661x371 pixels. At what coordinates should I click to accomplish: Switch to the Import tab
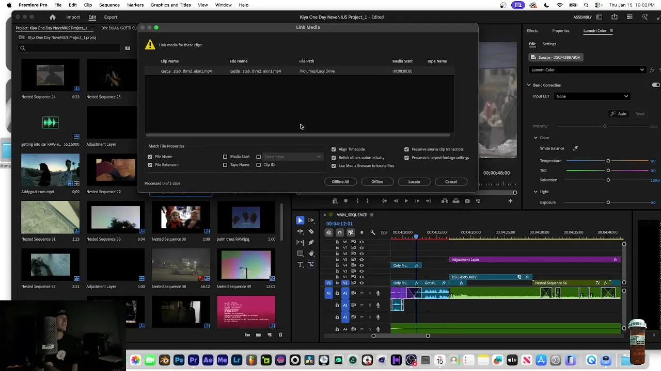(73, 17)
